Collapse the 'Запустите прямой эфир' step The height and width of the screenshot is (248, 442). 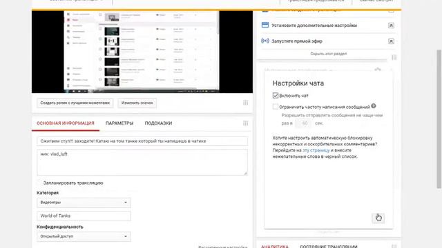391,41
